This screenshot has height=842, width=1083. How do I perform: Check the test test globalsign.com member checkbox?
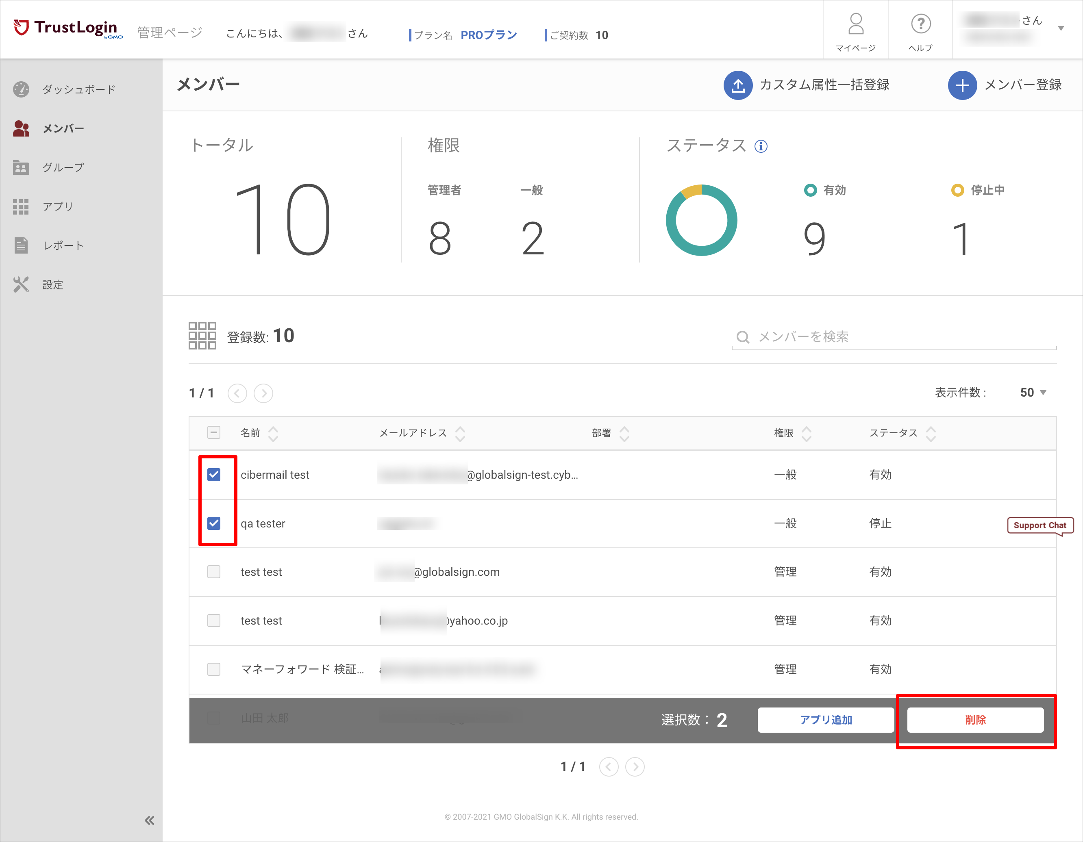(x=214, y=572)
